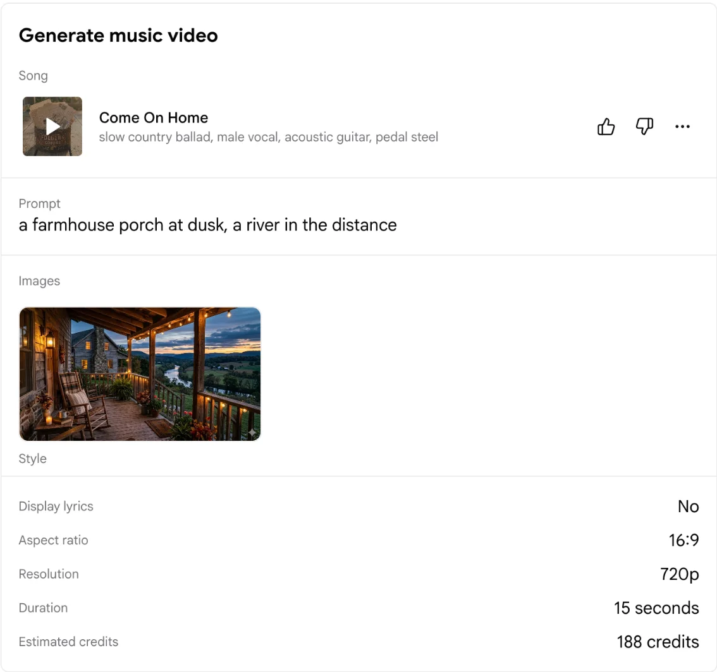Select the Come On Home song title

[154, 117]
